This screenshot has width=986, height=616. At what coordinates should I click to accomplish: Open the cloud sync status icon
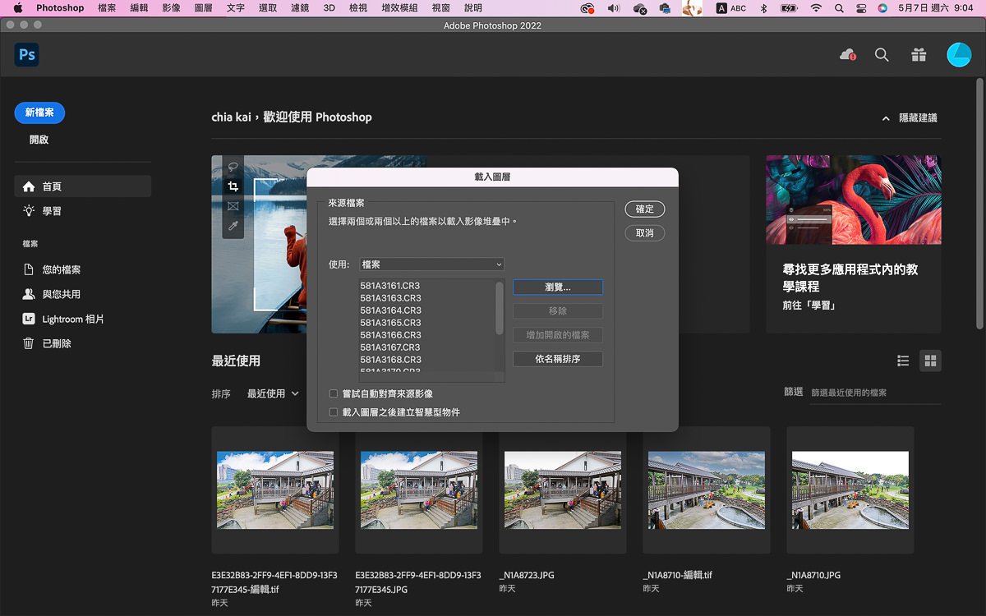[x=848, y=55]
